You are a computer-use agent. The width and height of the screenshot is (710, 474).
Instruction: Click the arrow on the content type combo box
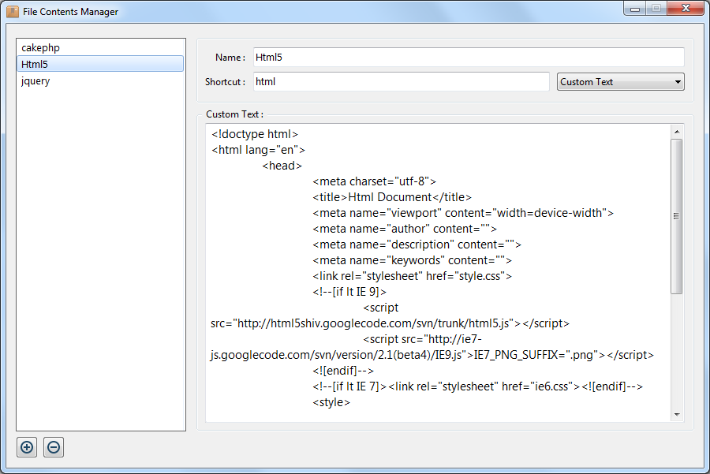678,81
